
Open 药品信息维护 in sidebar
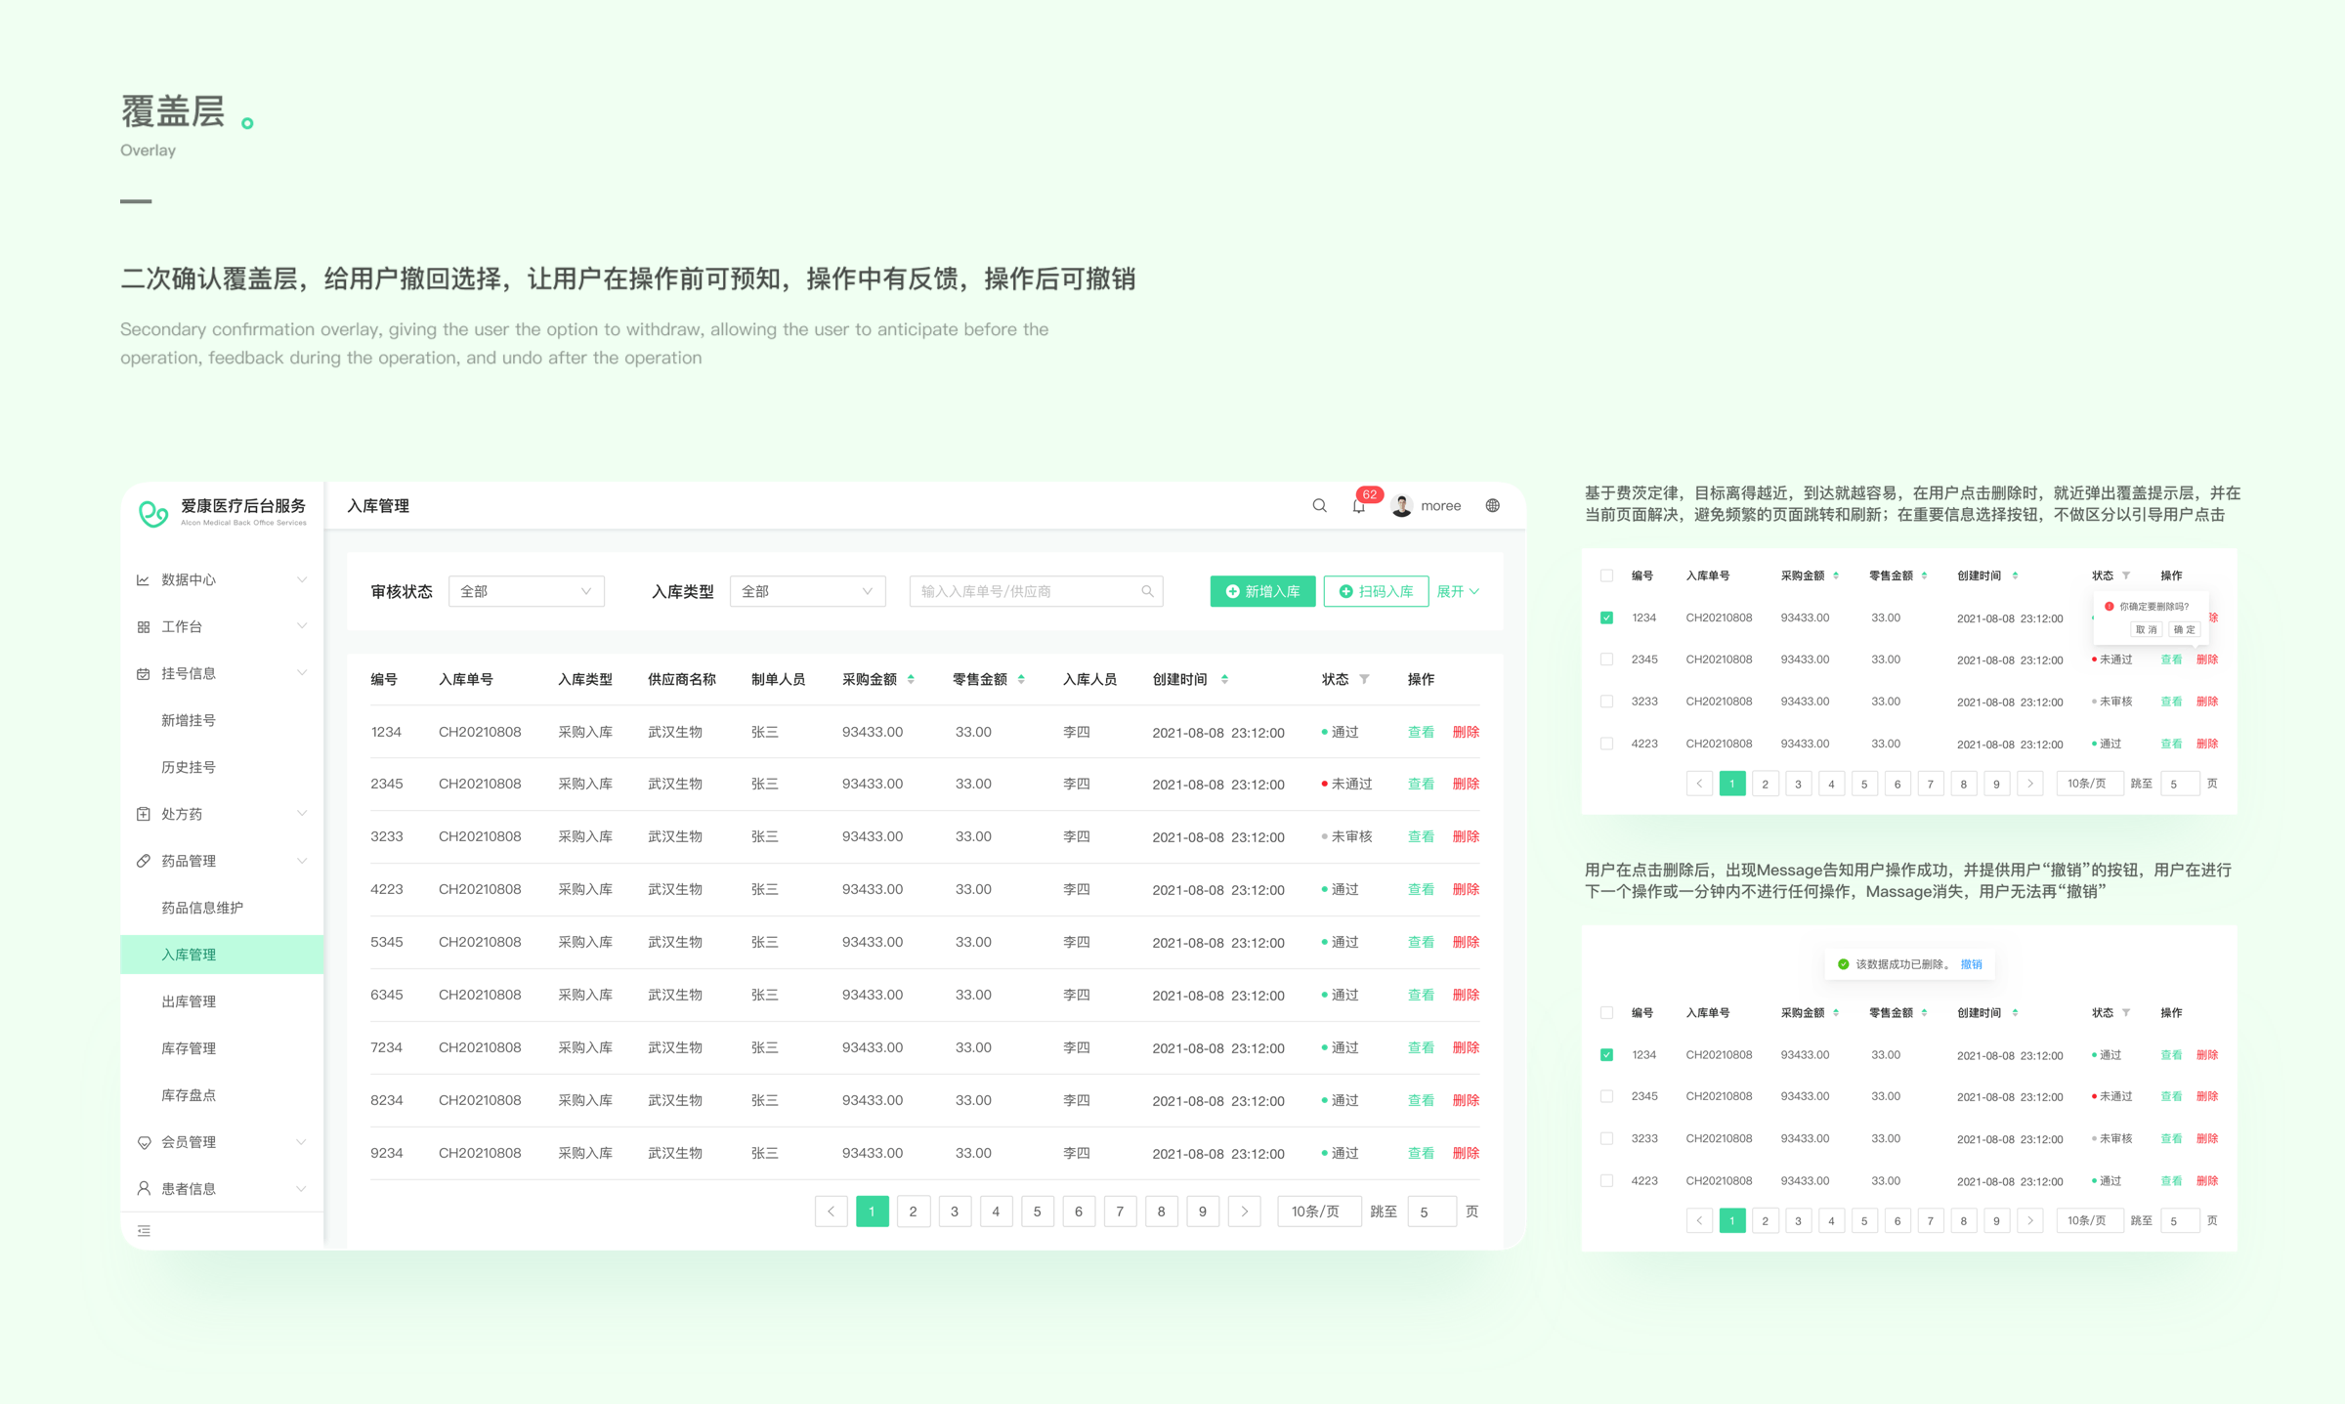(x=202, y=908)
